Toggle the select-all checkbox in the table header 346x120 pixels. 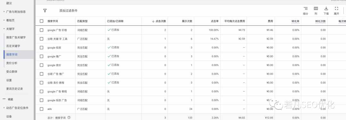point(41,21)
